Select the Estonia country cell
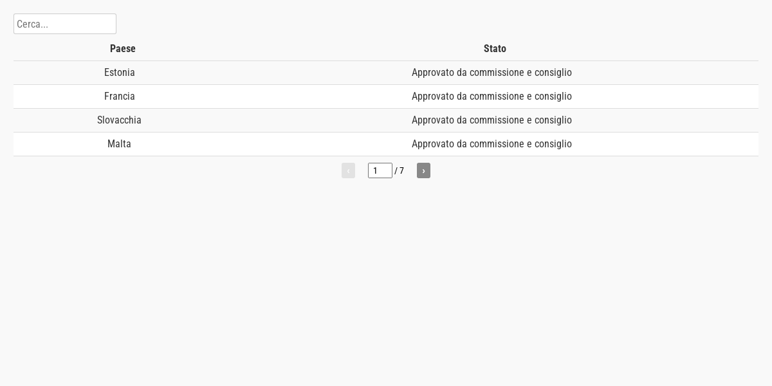772x386 pixels. click(120, 73)
